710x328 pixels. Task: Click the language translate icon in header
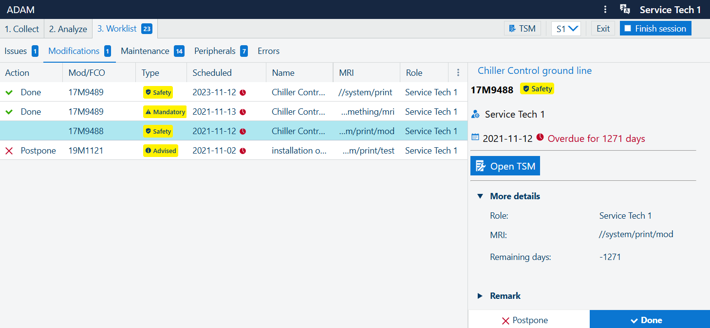625,9
